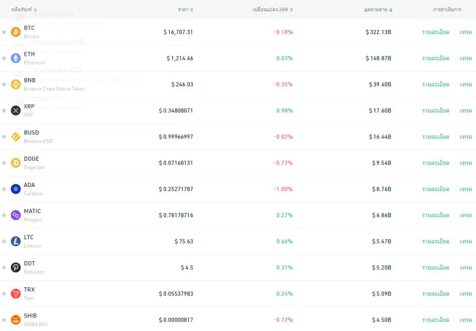Viewport: 476px width, 331px height.
Task: Click the Tron TRX coin icon
Action: (16, 294)
